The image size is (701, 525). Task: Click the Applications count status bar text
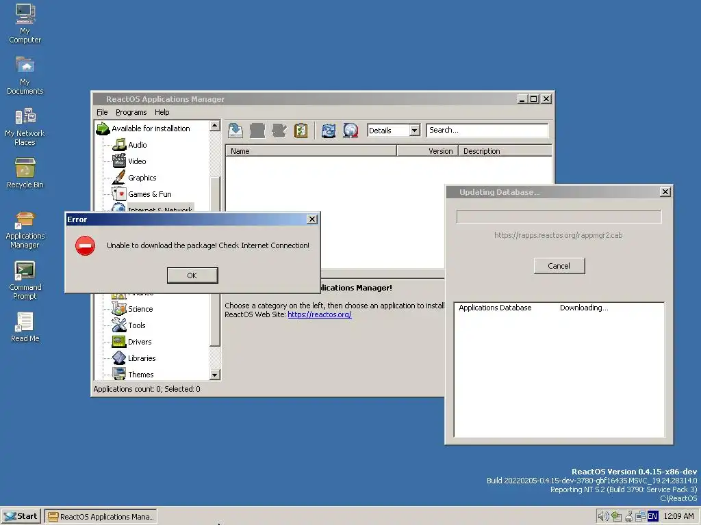(146, 389)
